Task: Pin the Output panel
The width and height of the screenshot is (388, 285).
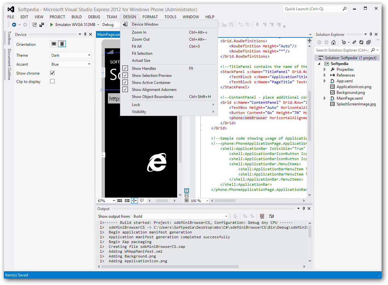Action: [303, 208]
